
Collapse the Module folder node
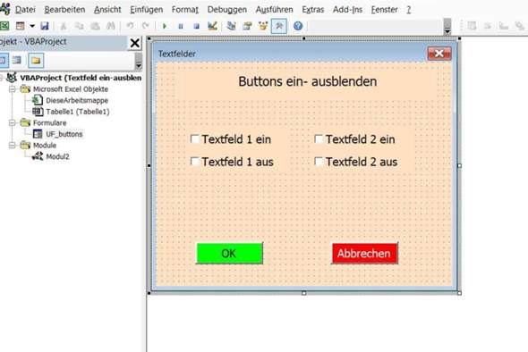[13, 146]
